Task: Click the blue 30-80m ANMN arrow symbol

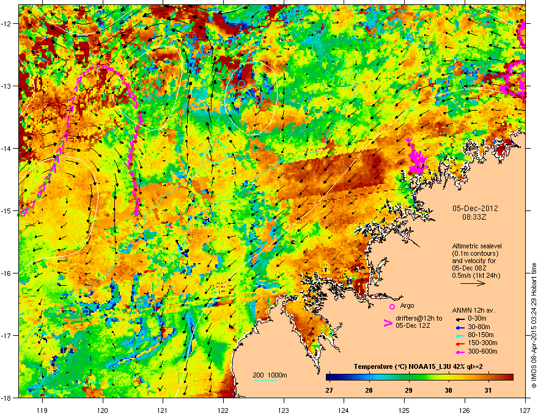Action: pyautogui.click(x=460, y=327)
